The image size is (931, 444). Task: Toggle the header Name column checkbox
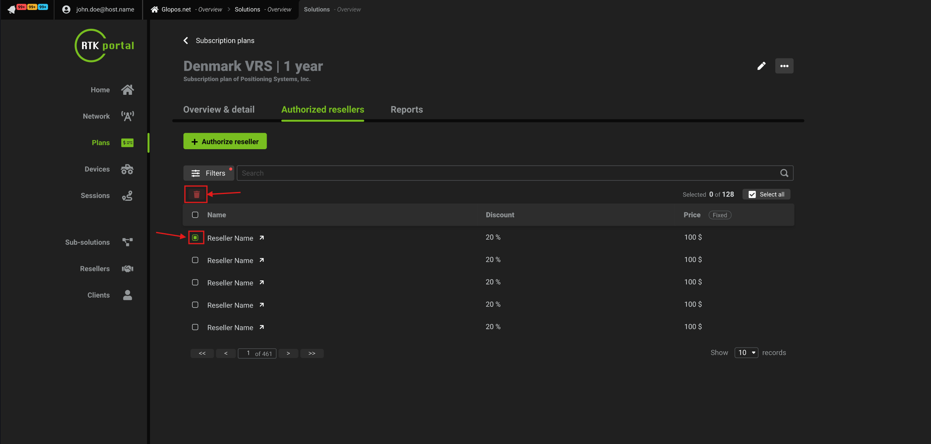[x=195, y=215]
